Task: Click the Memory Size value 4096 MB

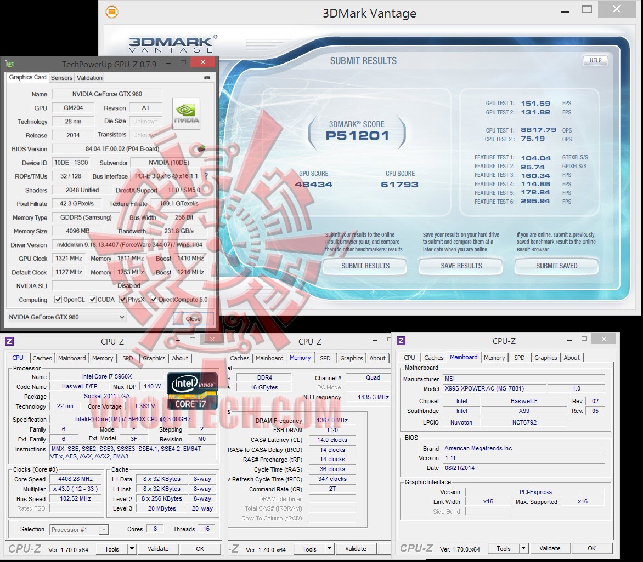Action: (77, 231)
